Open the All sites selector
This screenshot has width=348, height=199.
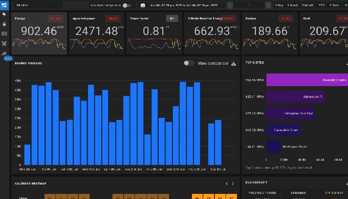coord(38,5)
